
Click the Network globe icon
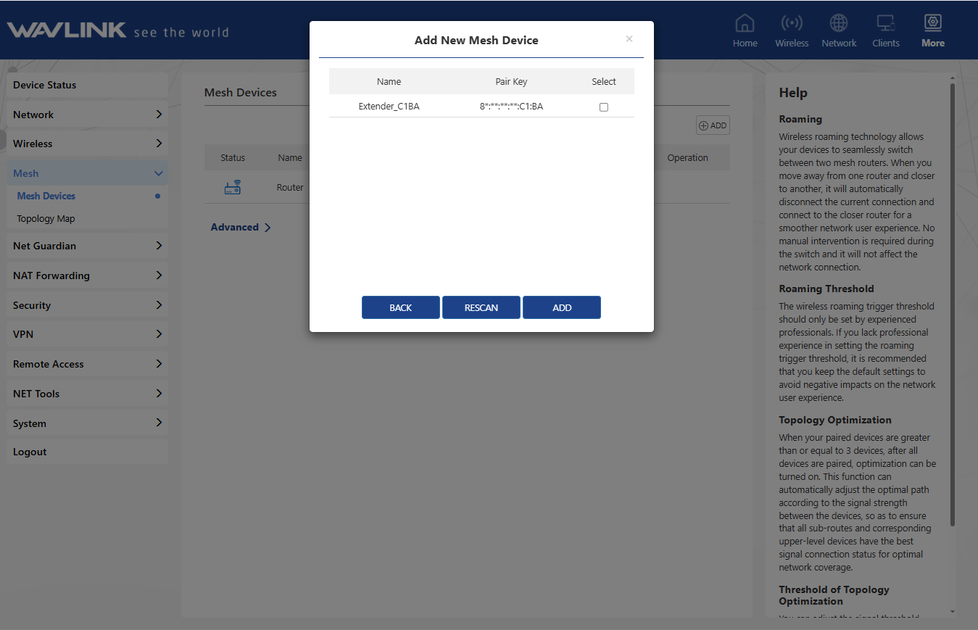839,24
